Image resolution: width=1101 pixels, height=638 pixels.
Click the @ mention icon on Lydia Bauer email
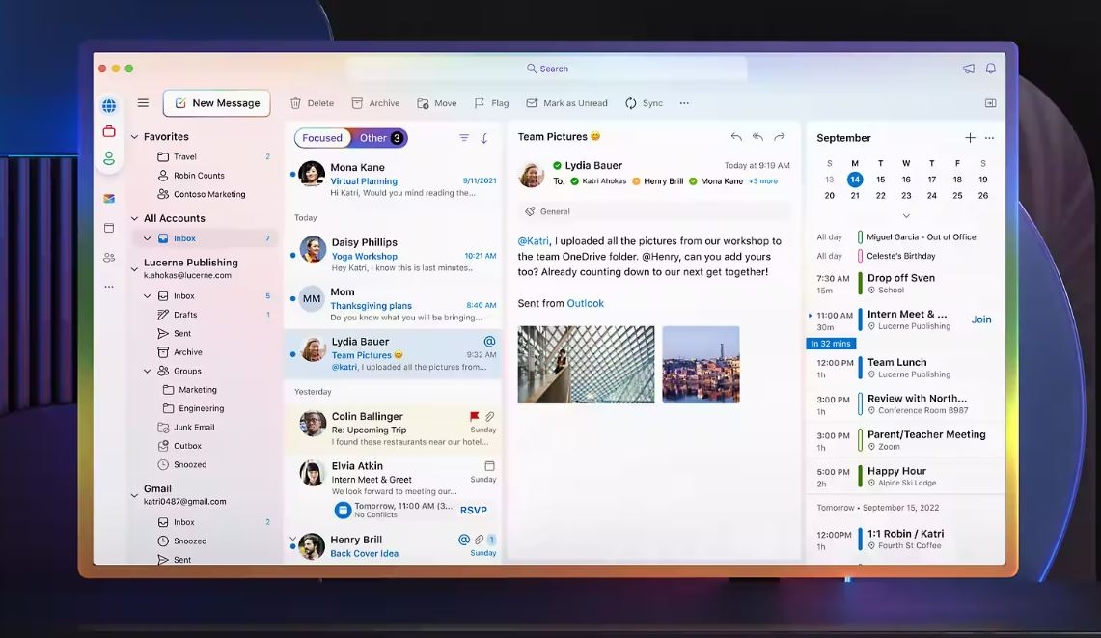489,342
